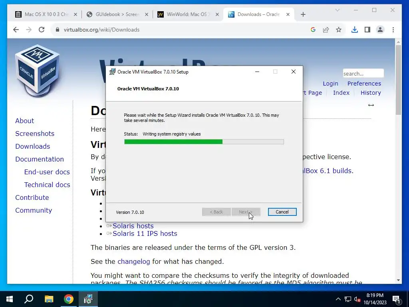Image resolution: width=409 pixels, height=307 pixels.
Task: Click the Chrome back arrow
Action: point(16,30)
